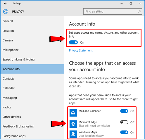Open Feedback & diagnostics settings
This screenshot has height=140, width=145.
pyautogui.click(x=32, y=126)
